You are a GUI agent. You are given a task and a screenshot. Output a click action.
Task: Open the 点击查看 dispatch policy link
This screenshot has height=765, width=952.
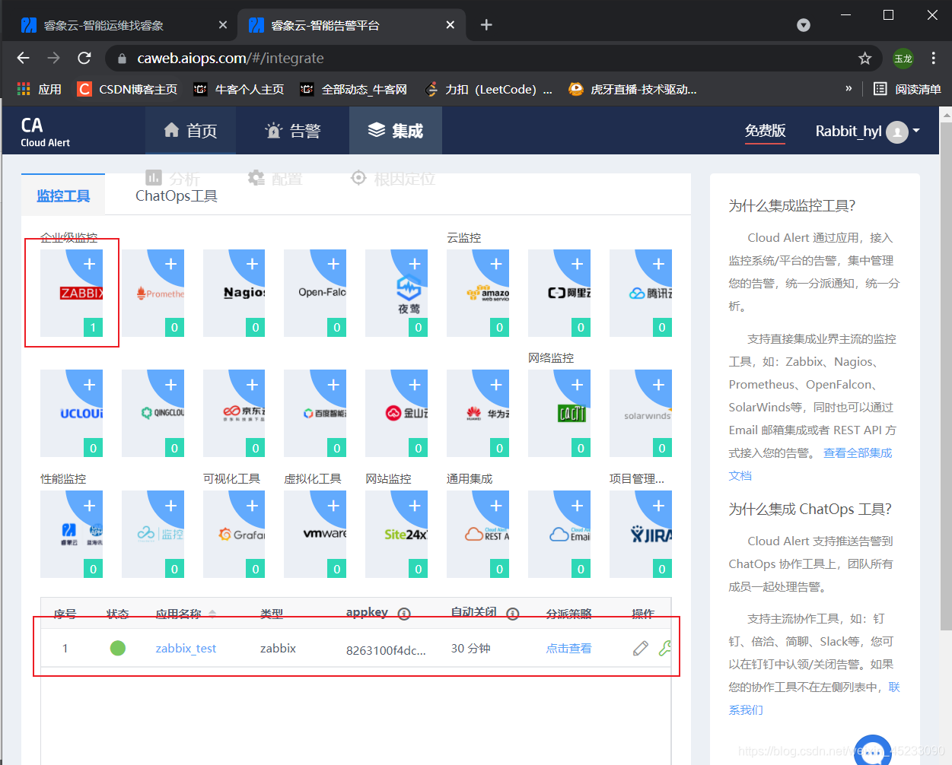click(x=568, y=649)
